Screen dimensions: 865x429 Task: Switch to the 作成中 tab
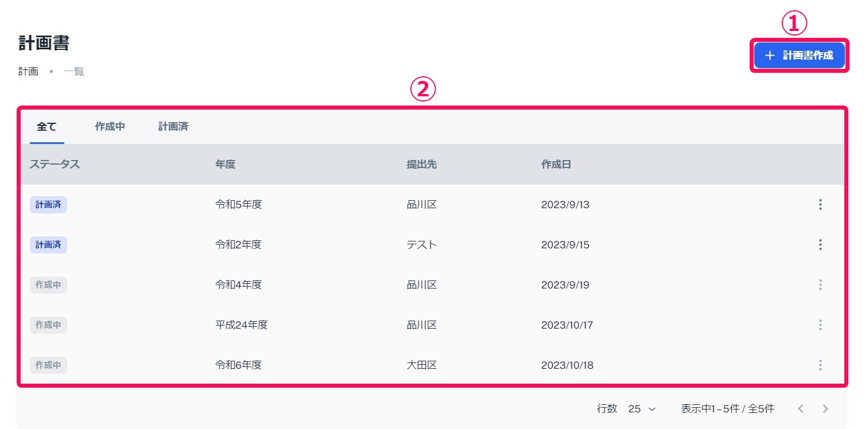[110, 127]
